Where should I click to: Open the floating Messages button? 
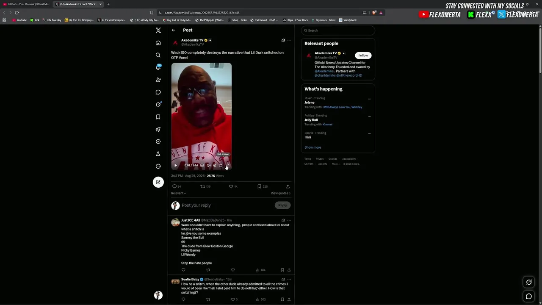click(x=529, y=297)
